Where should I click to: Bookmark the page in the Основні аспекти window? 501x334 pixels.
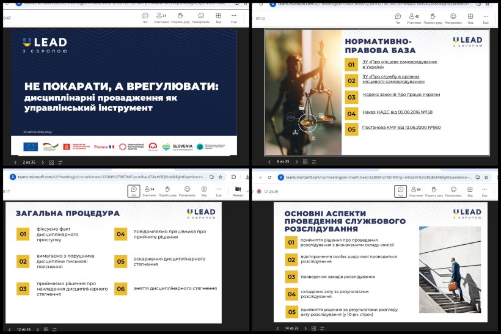(x=486, y=177)
